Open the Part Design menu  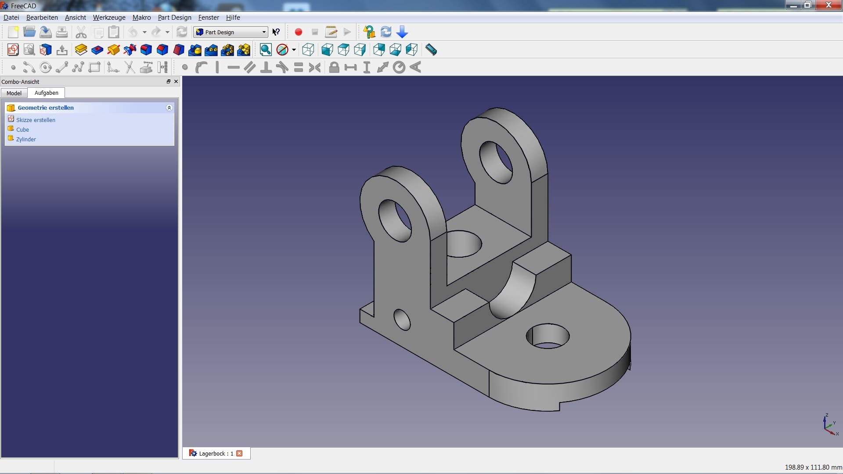point(174,17)
